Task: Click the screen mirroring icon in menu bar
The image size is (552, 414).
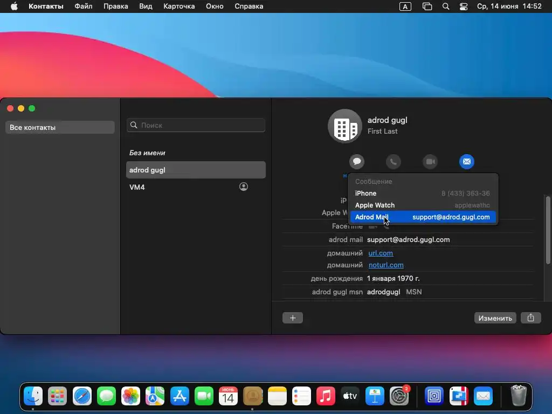Action: pos(427,6)
